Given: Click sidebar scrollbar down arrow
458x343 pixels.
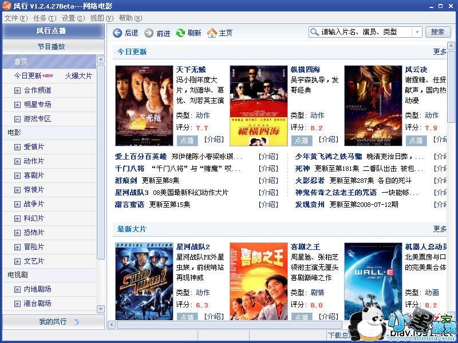Looking at the screenshot, I should (x=101, y=309).
